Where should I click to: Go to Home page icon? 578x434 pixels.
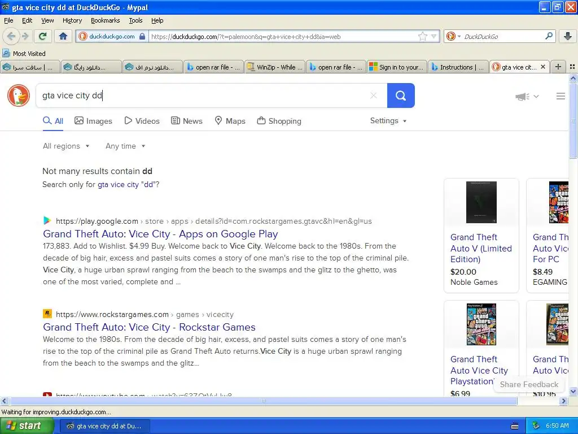pos(63,36)
